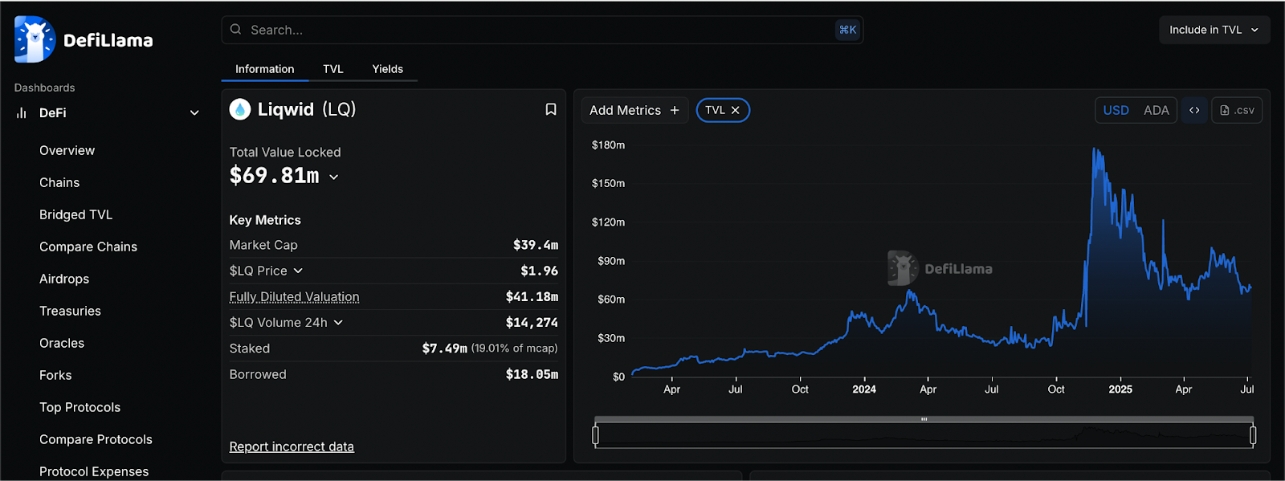The image size is (1285, 481).
Task: Click the Liqwid droplet logo
Action: 240,109
